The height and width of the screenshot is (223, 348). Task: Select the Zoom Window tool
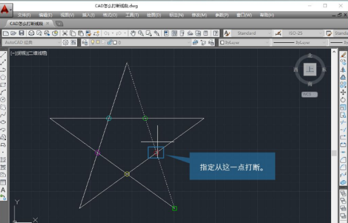pos(148,33)
